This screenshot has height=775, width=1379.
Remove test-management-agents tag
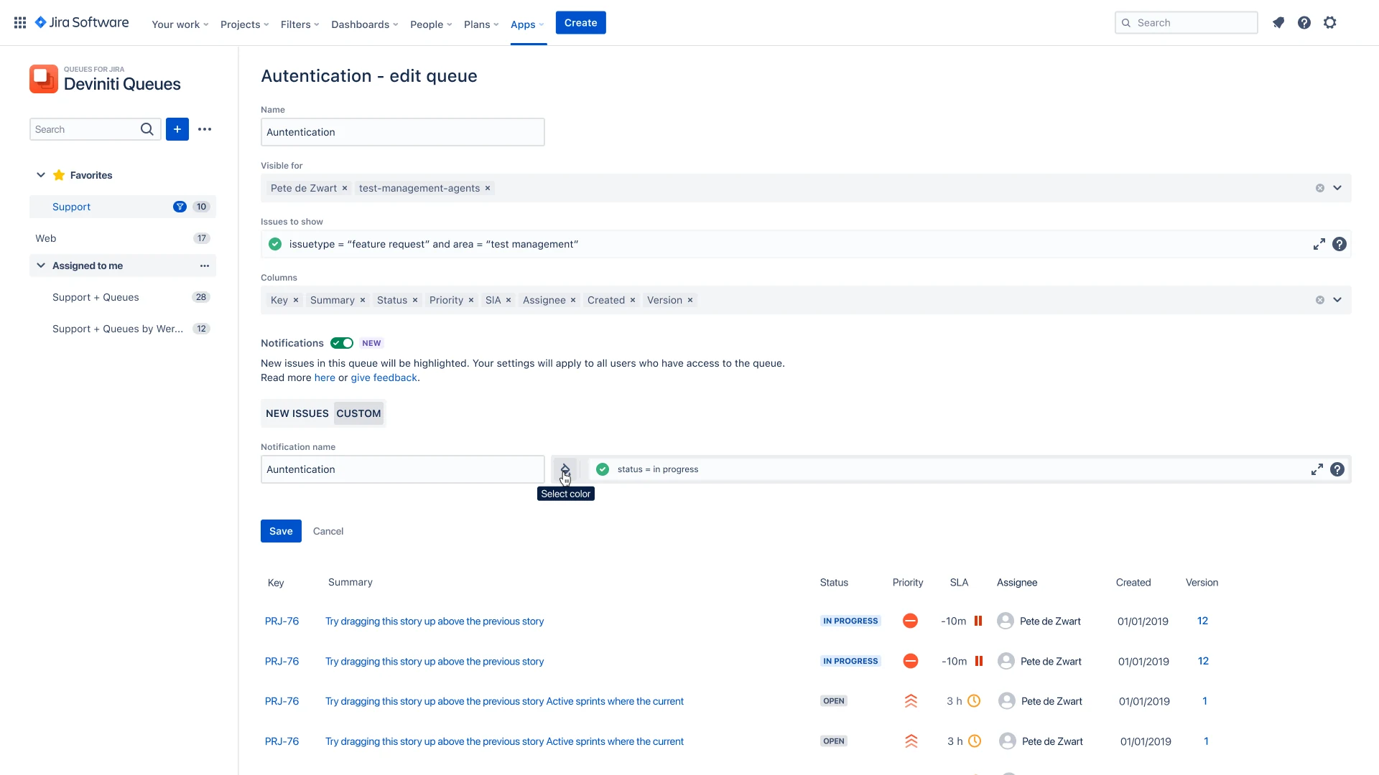[x=488, y=188]
